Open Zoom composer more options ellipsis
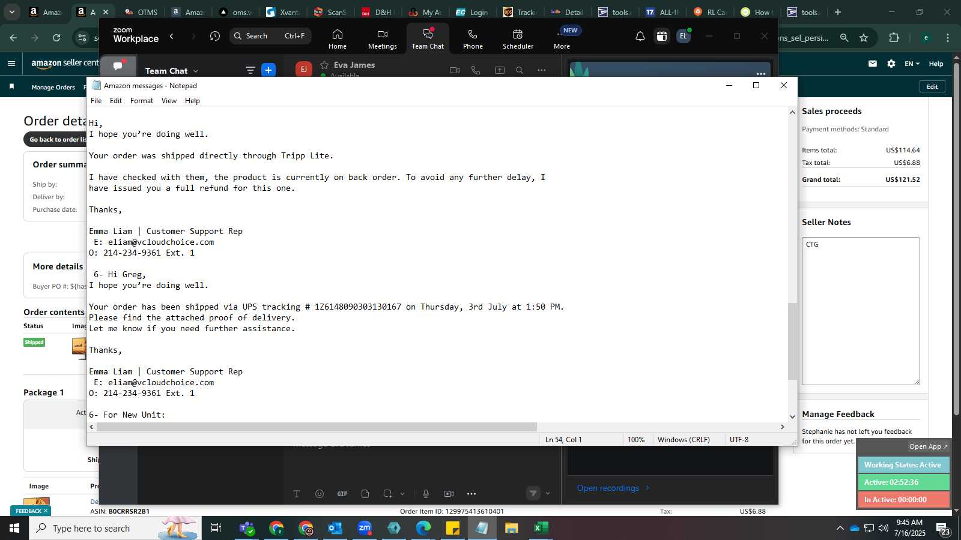 pos(471,494)
